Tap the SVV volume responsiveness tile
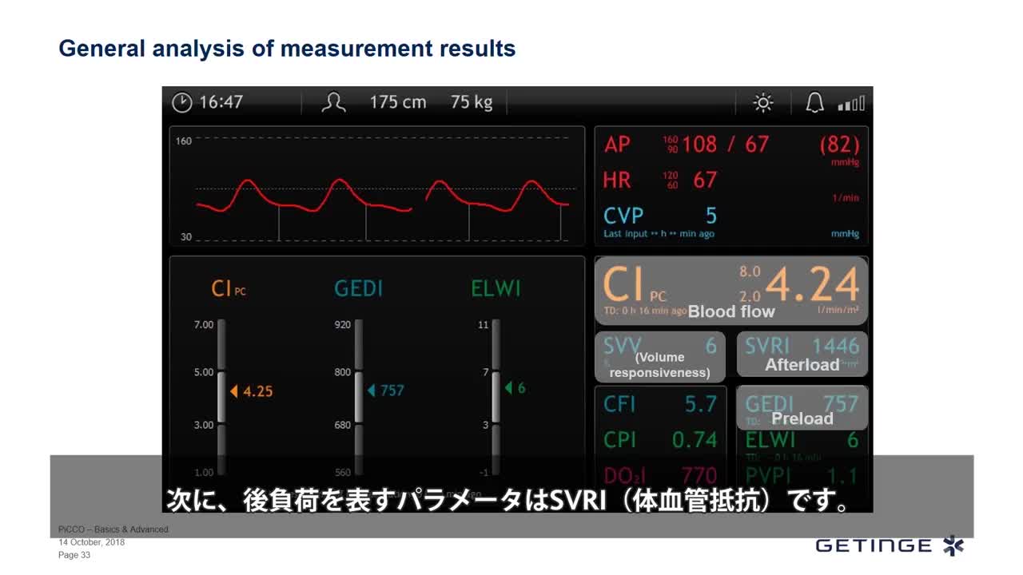 [660, 356]
